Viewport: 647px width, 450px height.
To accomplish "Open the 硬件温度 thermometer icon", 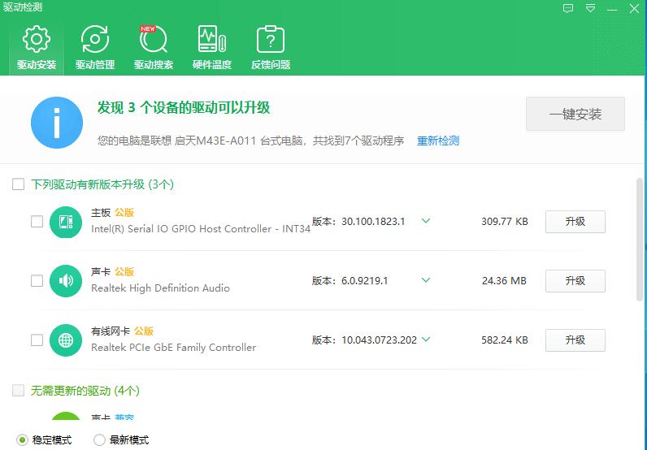I will click(x=212, y=40).
